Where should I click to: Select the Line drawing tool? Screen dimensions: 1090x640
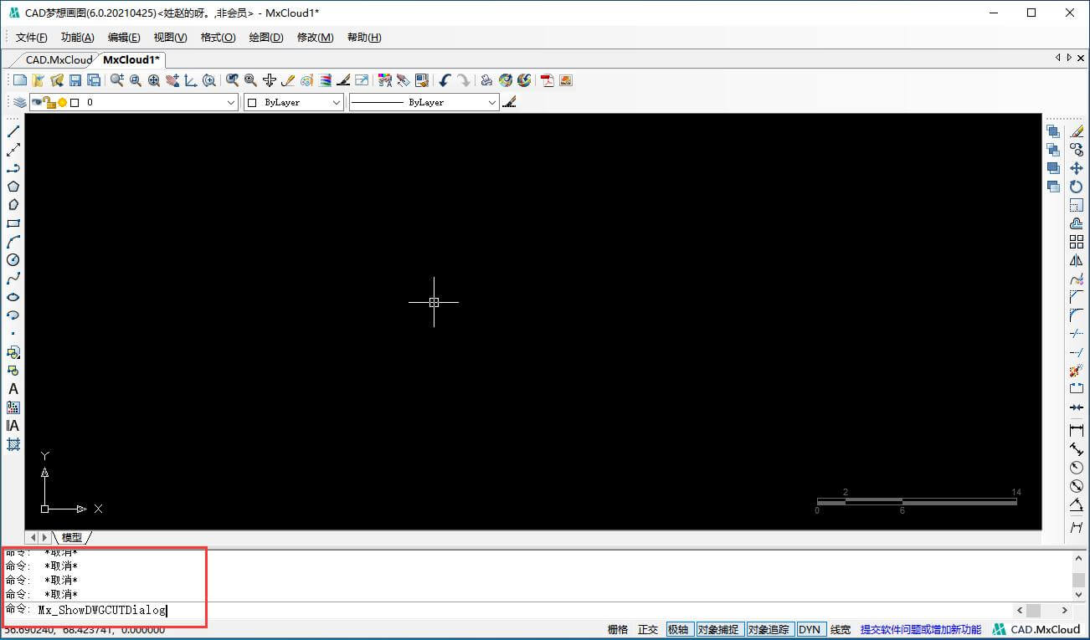click(x=13, y=131)
